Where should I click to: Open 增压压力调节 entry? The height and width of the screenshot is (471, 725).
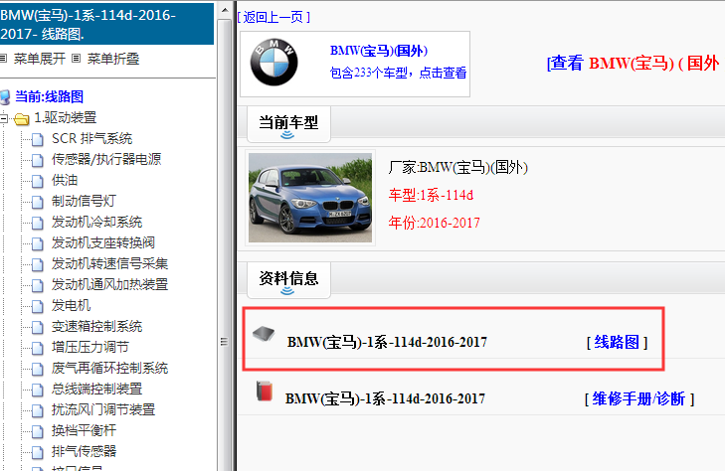click(x=91, y=347)
